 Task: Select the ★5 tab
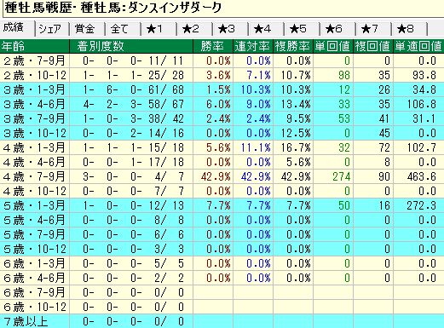coord(303,29)
